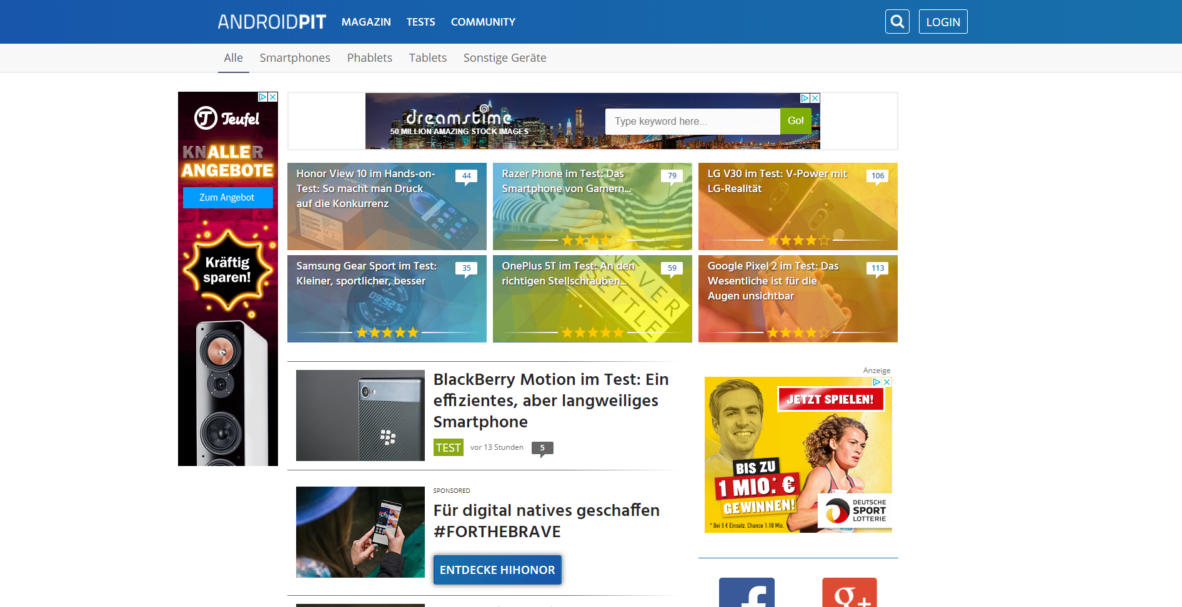Click the Facebook social icon
Viewport: 1182px width, 607px height.
747,593
